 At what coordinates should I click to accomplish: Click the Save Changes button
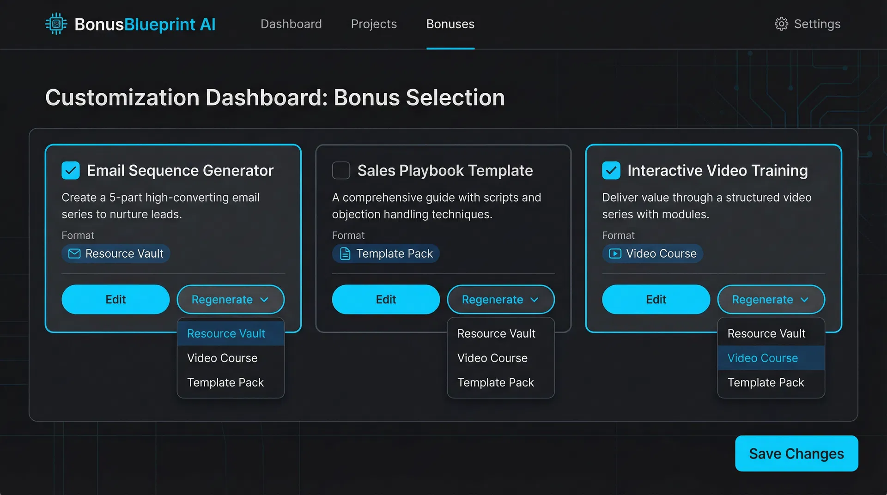tap(796, 453)
